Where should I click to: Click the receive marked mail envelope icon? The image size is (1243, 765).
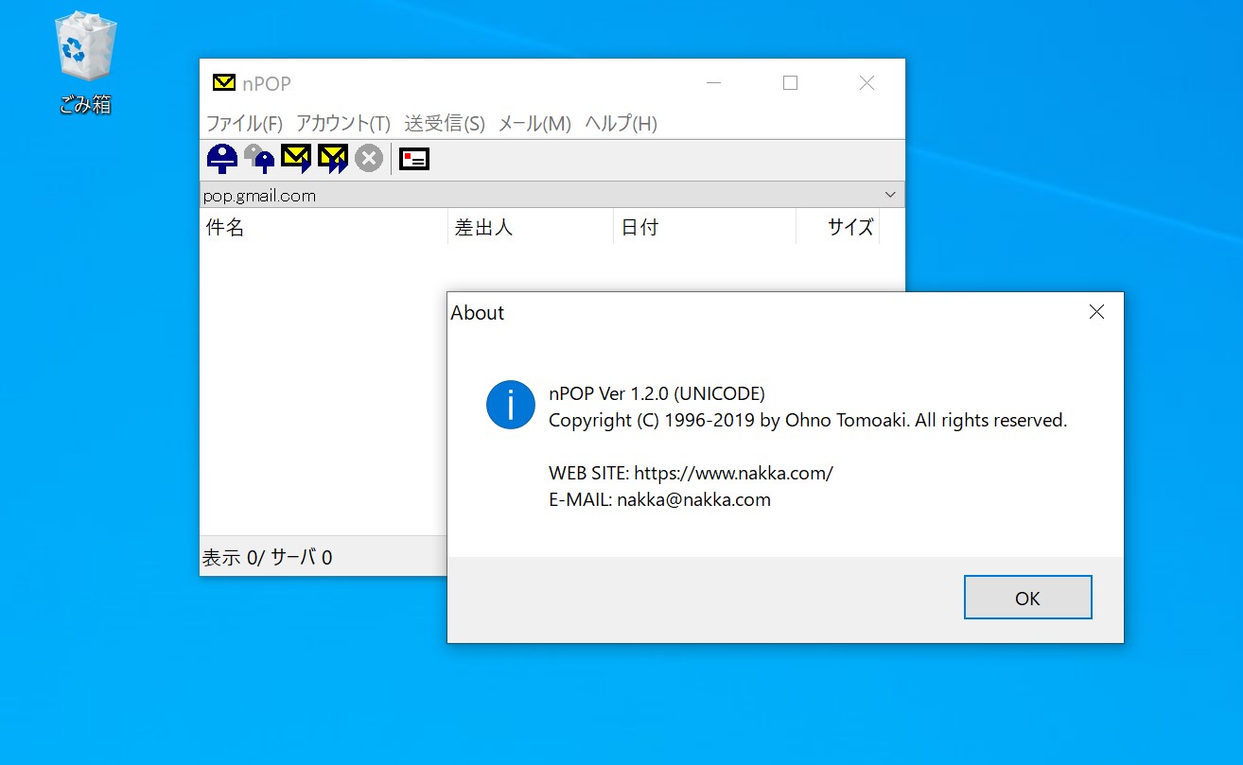tap(295, 158)
